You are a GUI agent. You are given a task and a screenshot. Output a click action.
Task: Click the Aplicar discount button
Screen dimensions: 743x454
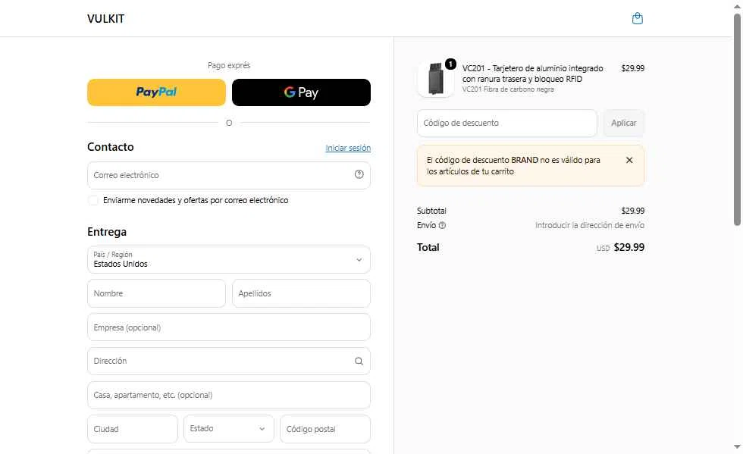623,124
